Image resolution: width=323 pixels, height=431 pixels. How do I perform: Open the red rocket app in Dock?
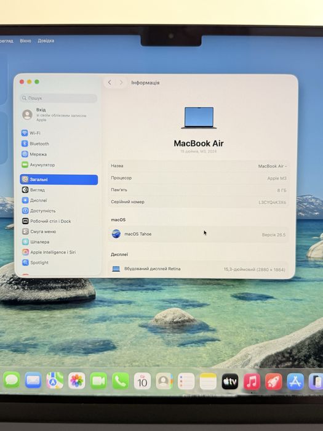tap(274, 382)
